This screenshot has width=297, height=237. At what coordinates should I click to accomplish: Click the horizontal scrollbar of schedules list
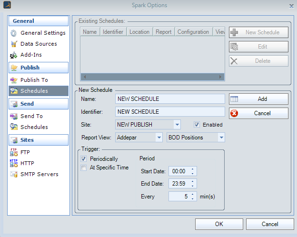point(152,77)
